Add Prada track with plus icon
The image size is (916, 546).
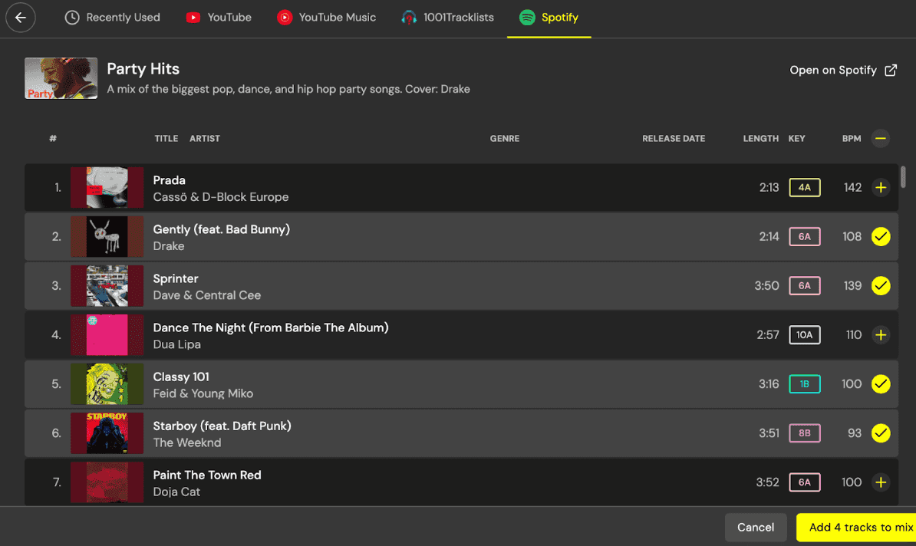[881, 188]
